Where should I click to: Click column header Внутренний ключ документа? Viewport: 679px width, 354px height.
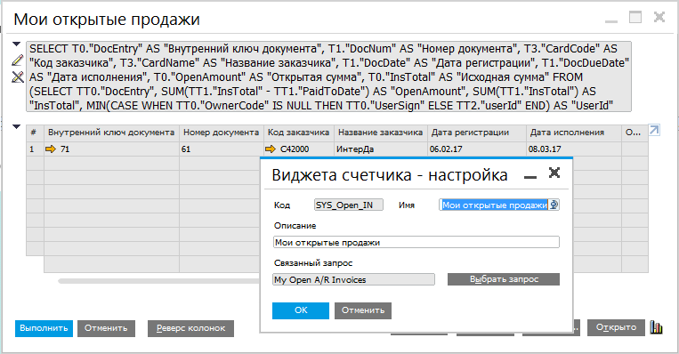(111, 133)
